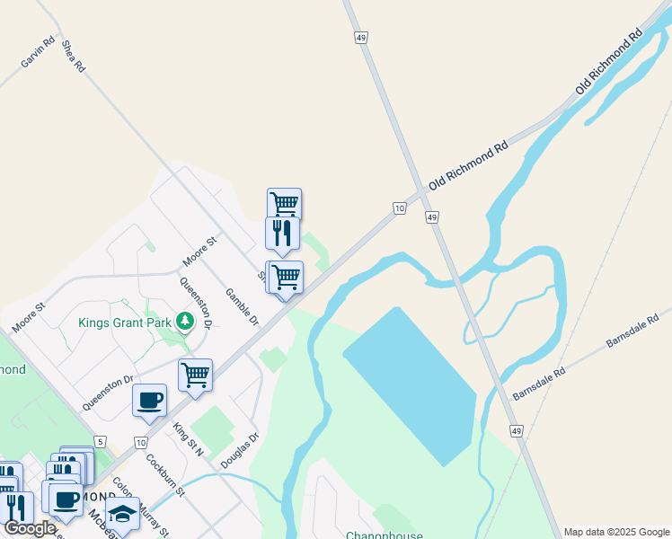This screenshot has width=672, height=539.
Task: Click the Chaponhouse park label
Action: click(x=385, y=535)
